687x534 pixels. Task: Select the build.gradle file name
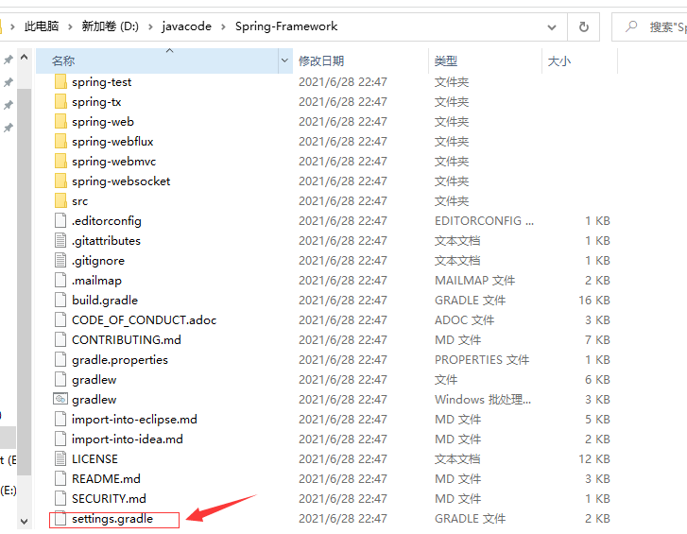click(x=105, y=300)
